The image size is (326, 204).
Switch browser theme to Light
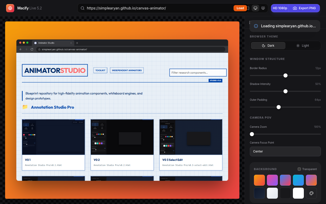(x=303, y=45)
